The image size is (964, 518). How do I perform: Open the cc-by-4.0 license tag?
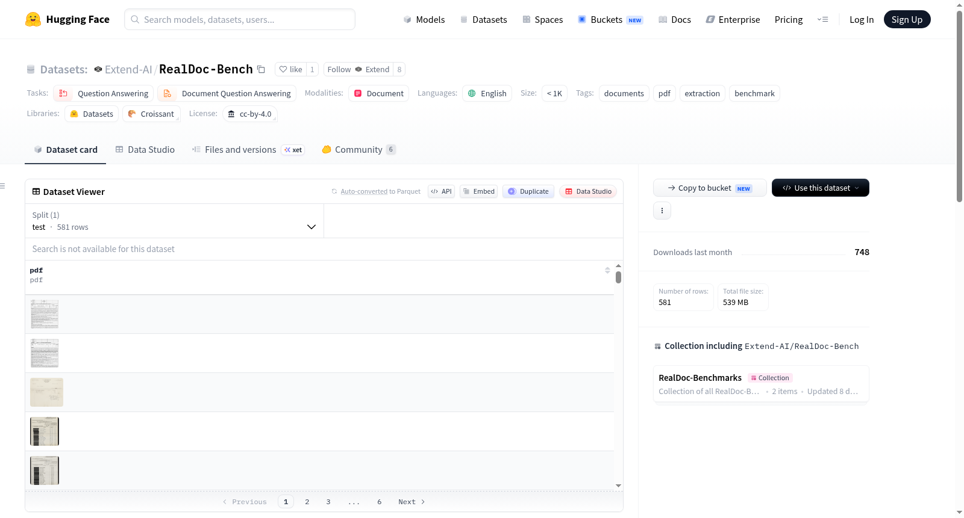250,114
